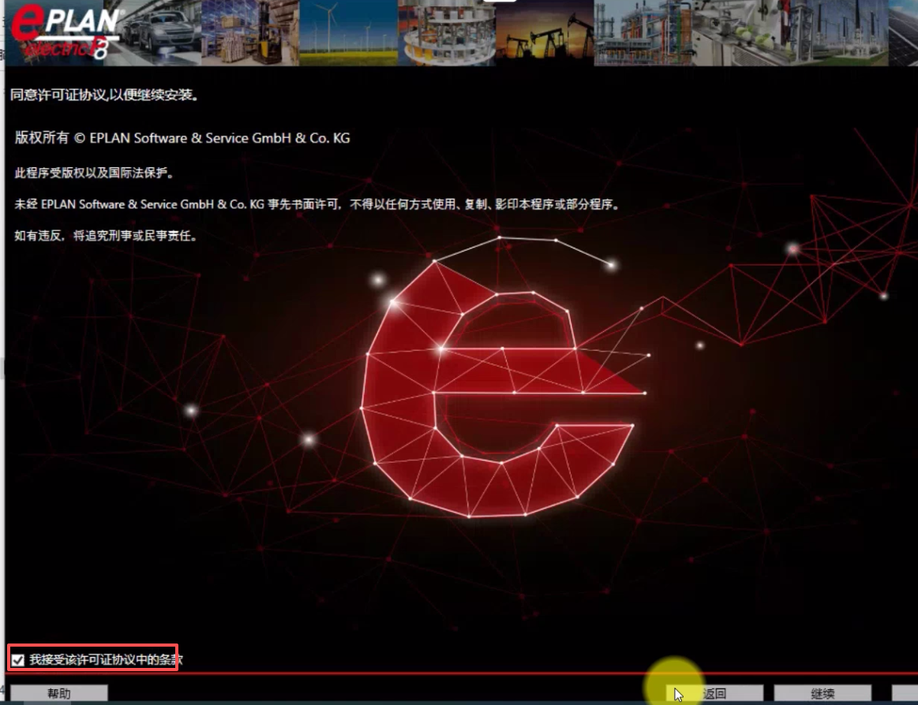Uncheck the license agreement acceptance checkbox
The image size is (918, 705).
[18, 660]
